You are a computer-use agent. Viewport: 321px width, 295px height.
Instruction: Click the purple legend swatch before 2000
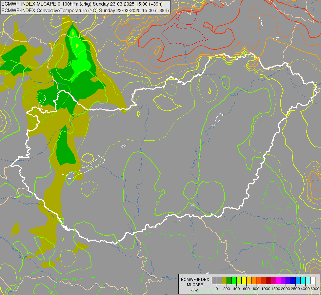tap(283, 280)
